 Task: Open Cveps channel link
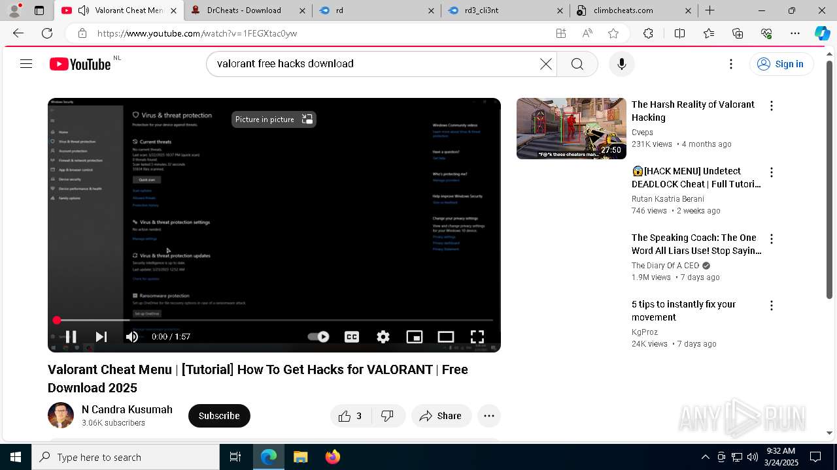642,133
